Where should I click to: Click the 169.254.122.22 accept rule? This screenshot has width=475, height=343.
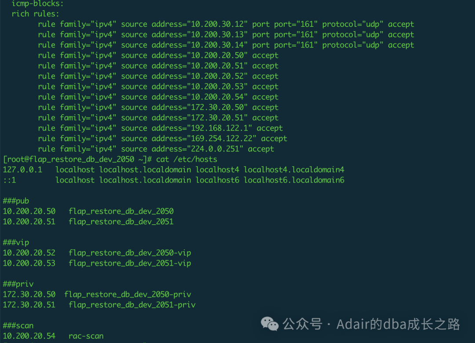(162, 139)
